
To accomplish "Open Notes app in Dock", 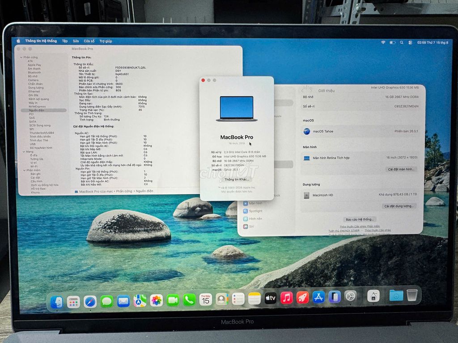I will [254, 299].
